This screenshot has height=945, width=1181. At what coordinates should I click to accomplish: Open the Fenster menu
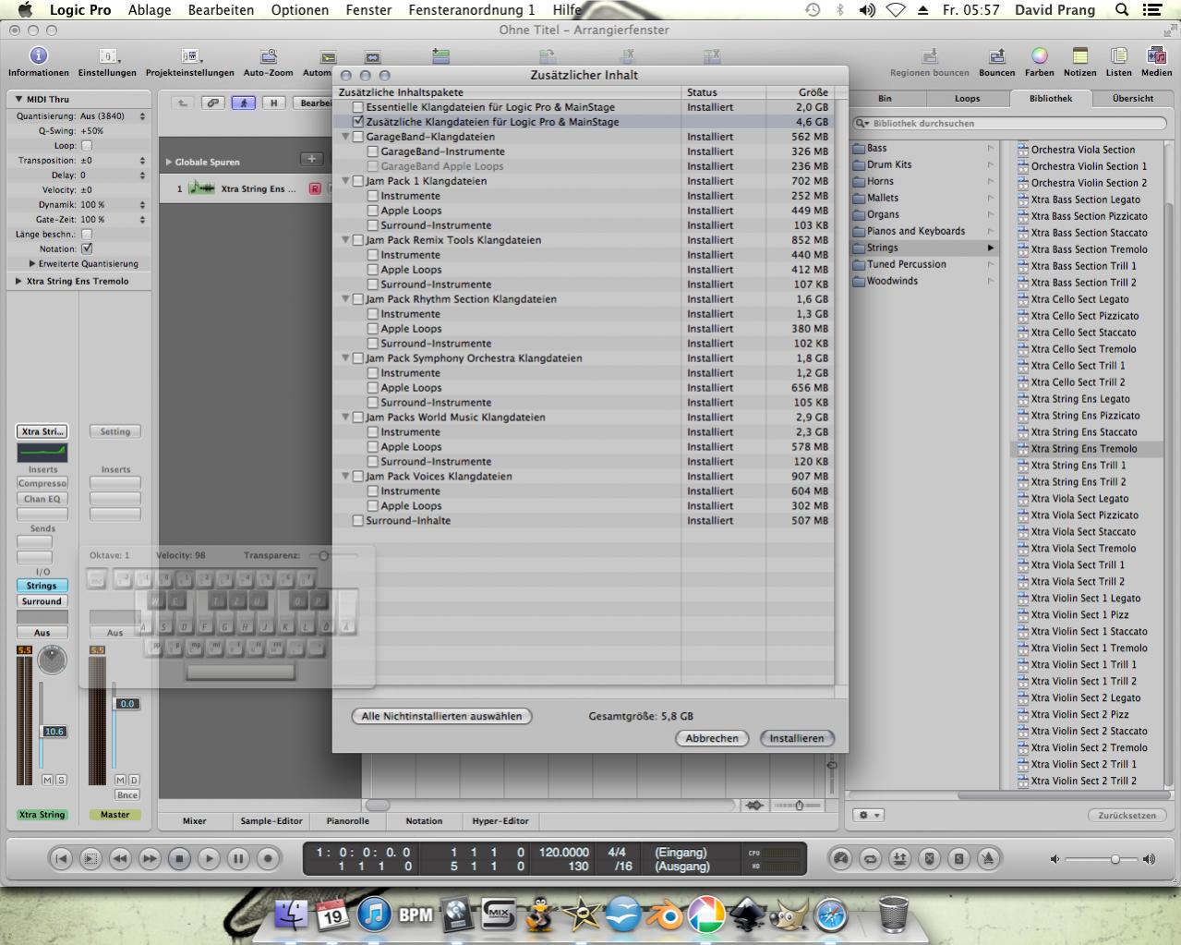coord(368,10)
